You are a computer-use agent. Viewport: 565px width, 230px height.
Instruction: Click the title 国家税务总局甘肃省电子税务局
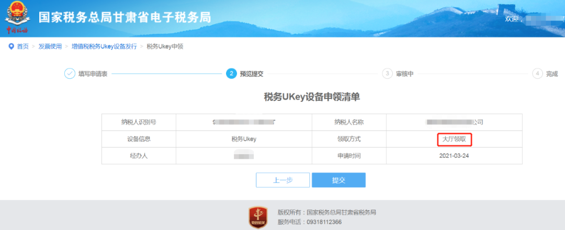pos(125,17)
